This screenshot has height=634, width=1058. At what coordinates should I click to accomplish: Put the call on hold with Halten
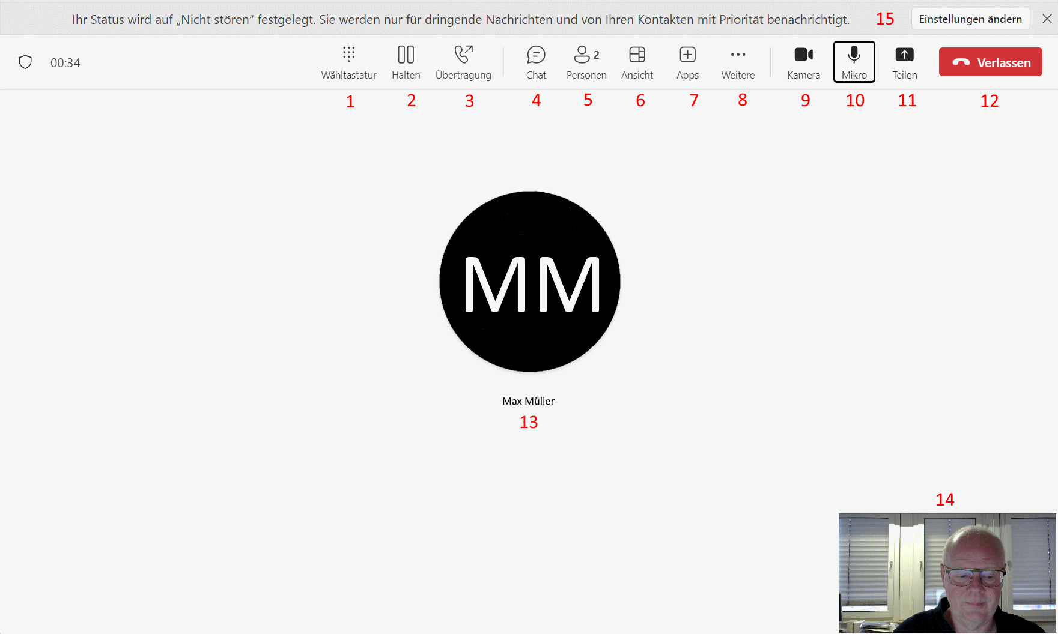(406, 62)
